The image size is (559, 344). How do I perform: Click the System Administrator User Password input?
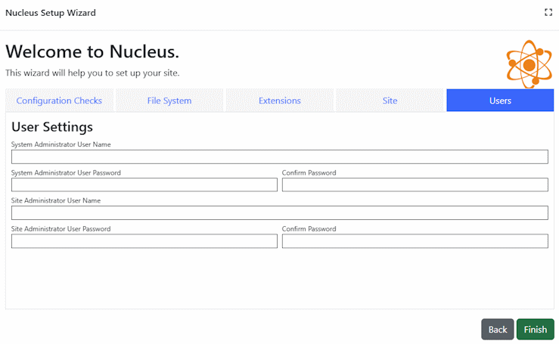coord(144,185)
